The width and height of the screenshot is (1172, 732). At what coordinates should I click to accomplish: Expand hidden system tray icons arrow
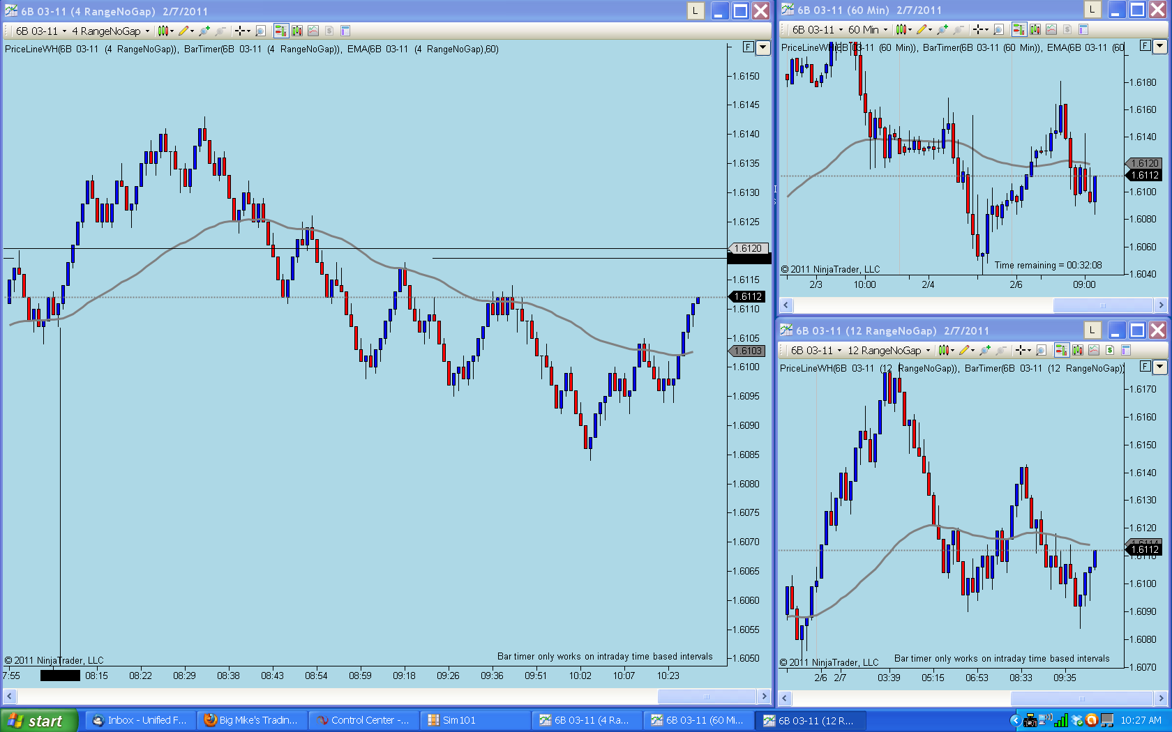pyautogui.click(x=1015, y=721)
